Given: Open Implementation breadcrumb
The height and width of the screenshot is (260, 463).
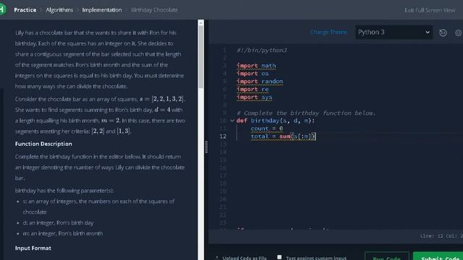Looking at the screenshot, I should [102, 9].
